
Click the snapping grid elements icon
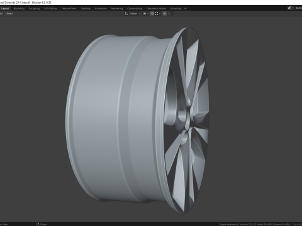157,14
